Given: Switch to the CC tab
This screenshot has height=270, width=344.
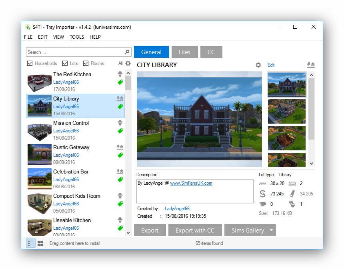Looking at the screenshot, I should point(211,52).
